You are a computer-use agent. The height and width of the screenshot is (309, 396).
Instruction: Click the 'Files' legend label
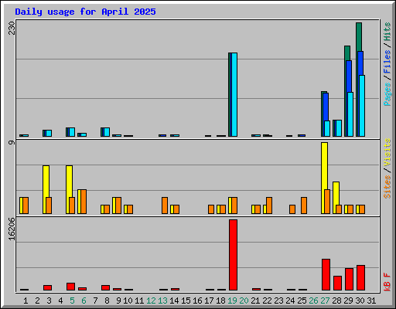(x=387, y=62)
